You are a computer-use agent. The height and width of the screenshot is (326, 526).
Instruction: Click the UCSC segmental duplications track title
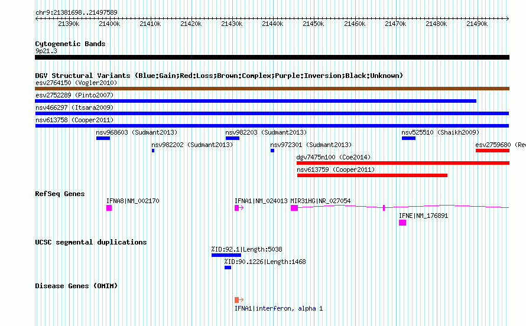[x=91, y=242]
